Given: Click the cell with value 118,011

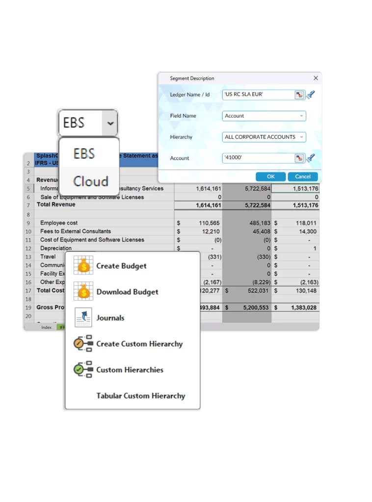Looking at the screenshot, I should tap(295, 223).
